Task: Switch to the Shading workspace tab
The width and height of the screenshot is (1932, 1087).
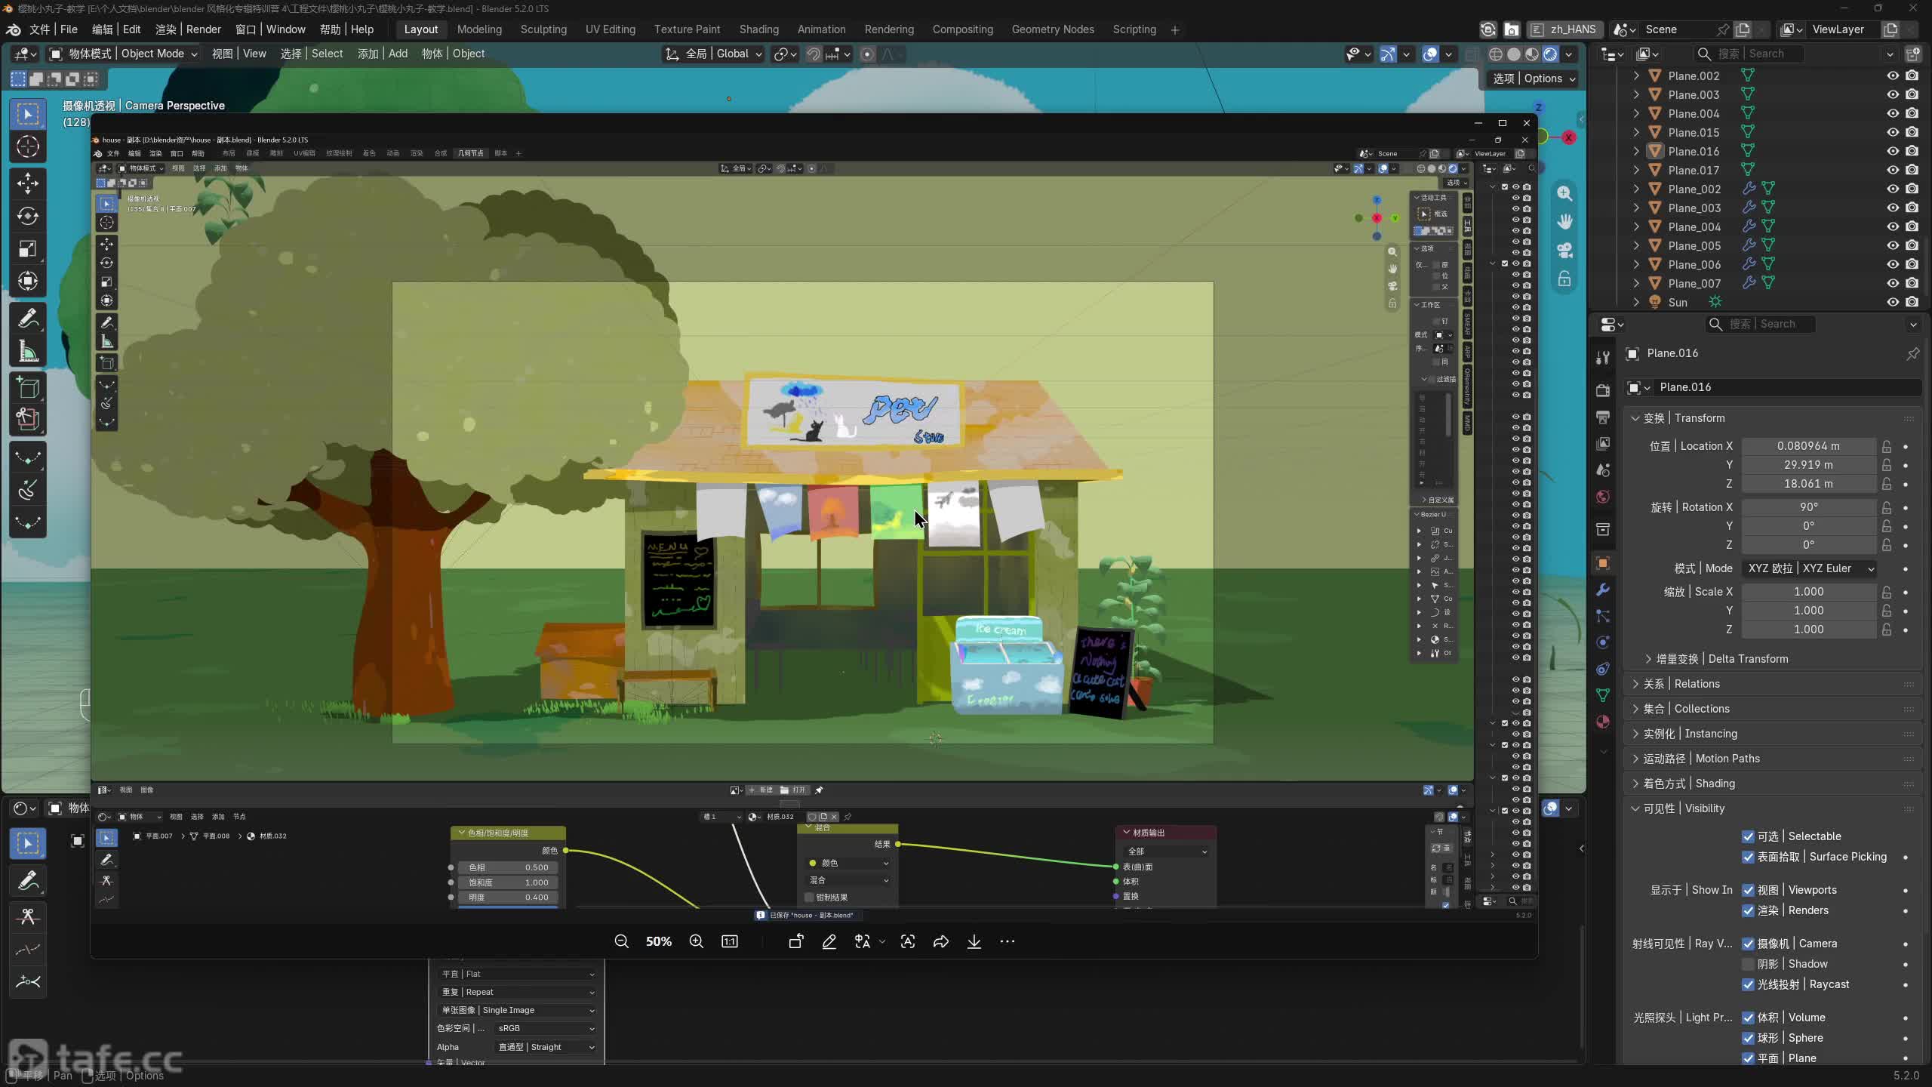Action: (x=758, y=29)
